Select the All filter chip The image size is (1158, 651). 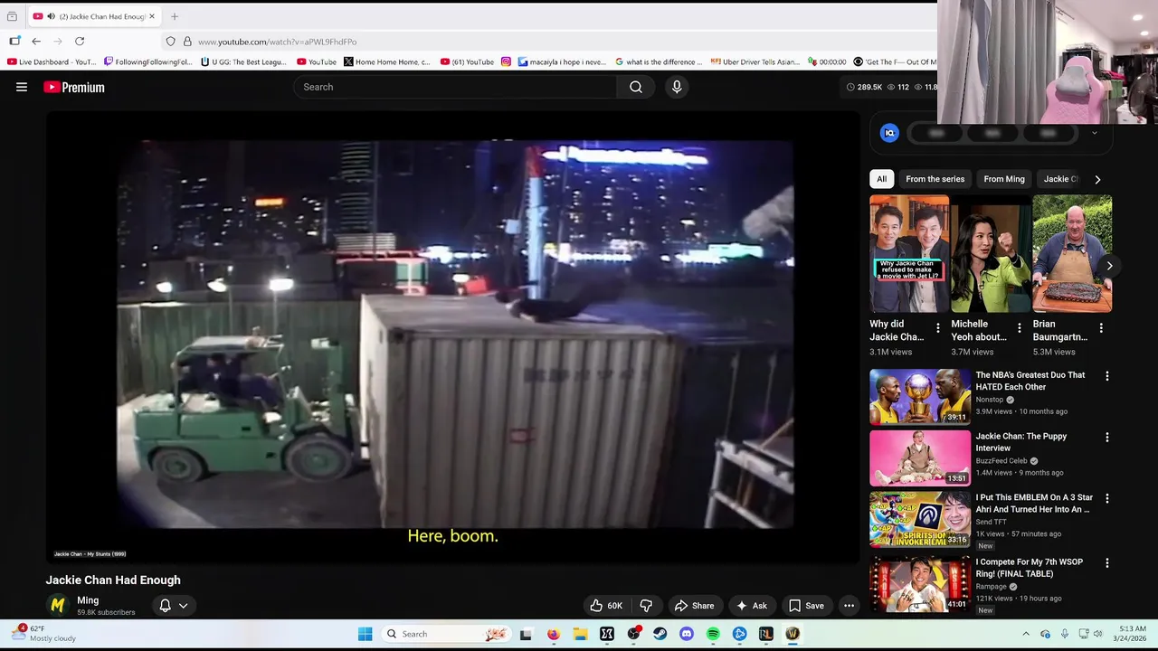(x=881, y=179)
